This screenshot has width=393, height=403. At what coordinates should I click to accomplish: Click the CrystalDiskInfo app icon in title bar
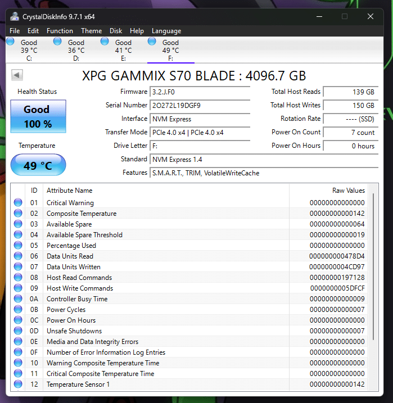(x=13, y=16)
